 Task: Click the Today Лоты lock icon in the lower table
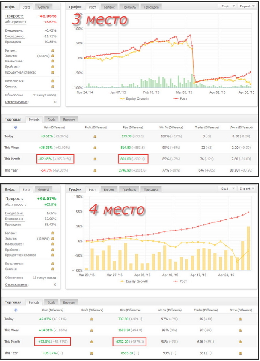(240, 319)
